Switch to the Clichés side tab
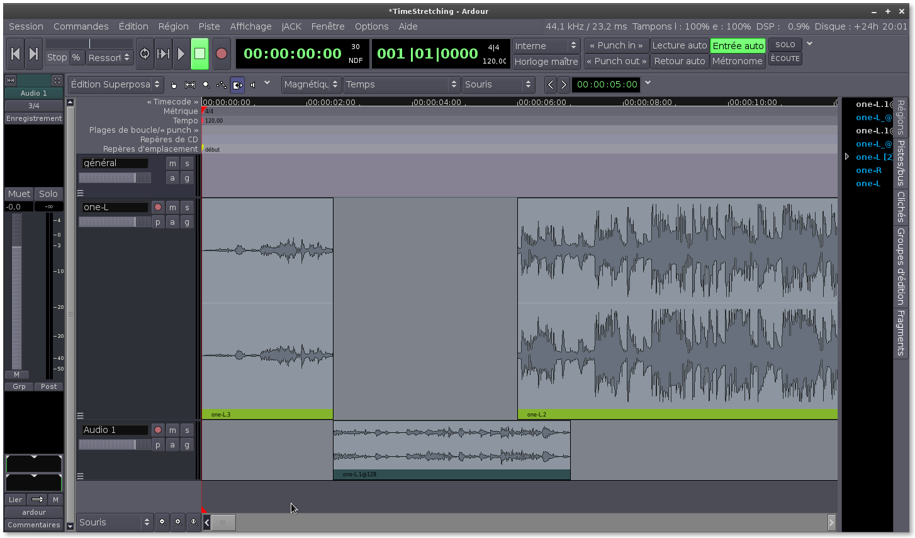The width and height of the screenshot is (915, 538). pos(901,207)
